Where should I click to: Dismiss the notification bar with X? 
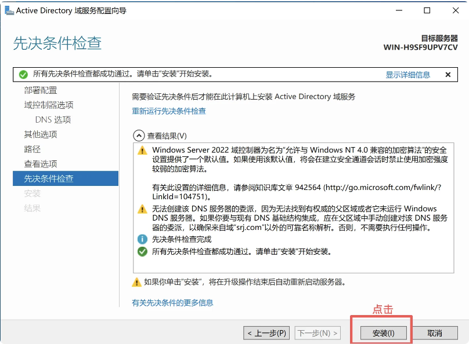click(448, 75)
